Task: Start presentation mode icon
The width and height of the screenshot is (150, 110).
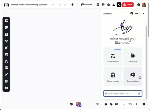Action: point(103,5)
